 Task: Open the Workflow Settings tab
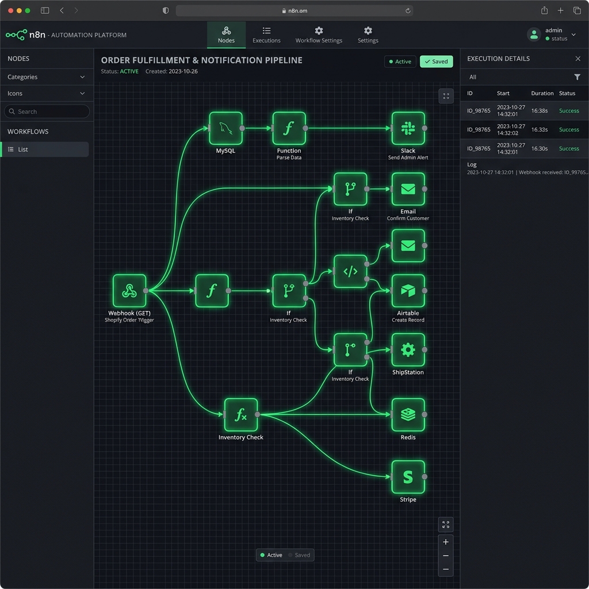click(x=319, y=35)
